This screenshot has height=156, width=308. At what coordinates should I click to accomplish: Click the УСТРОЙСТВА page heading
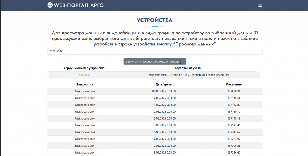pyautogui.click(x=155, y=20)
